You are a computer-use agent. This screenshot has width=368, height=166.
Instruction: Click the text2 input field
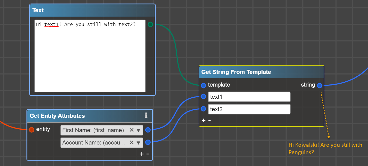249,109
